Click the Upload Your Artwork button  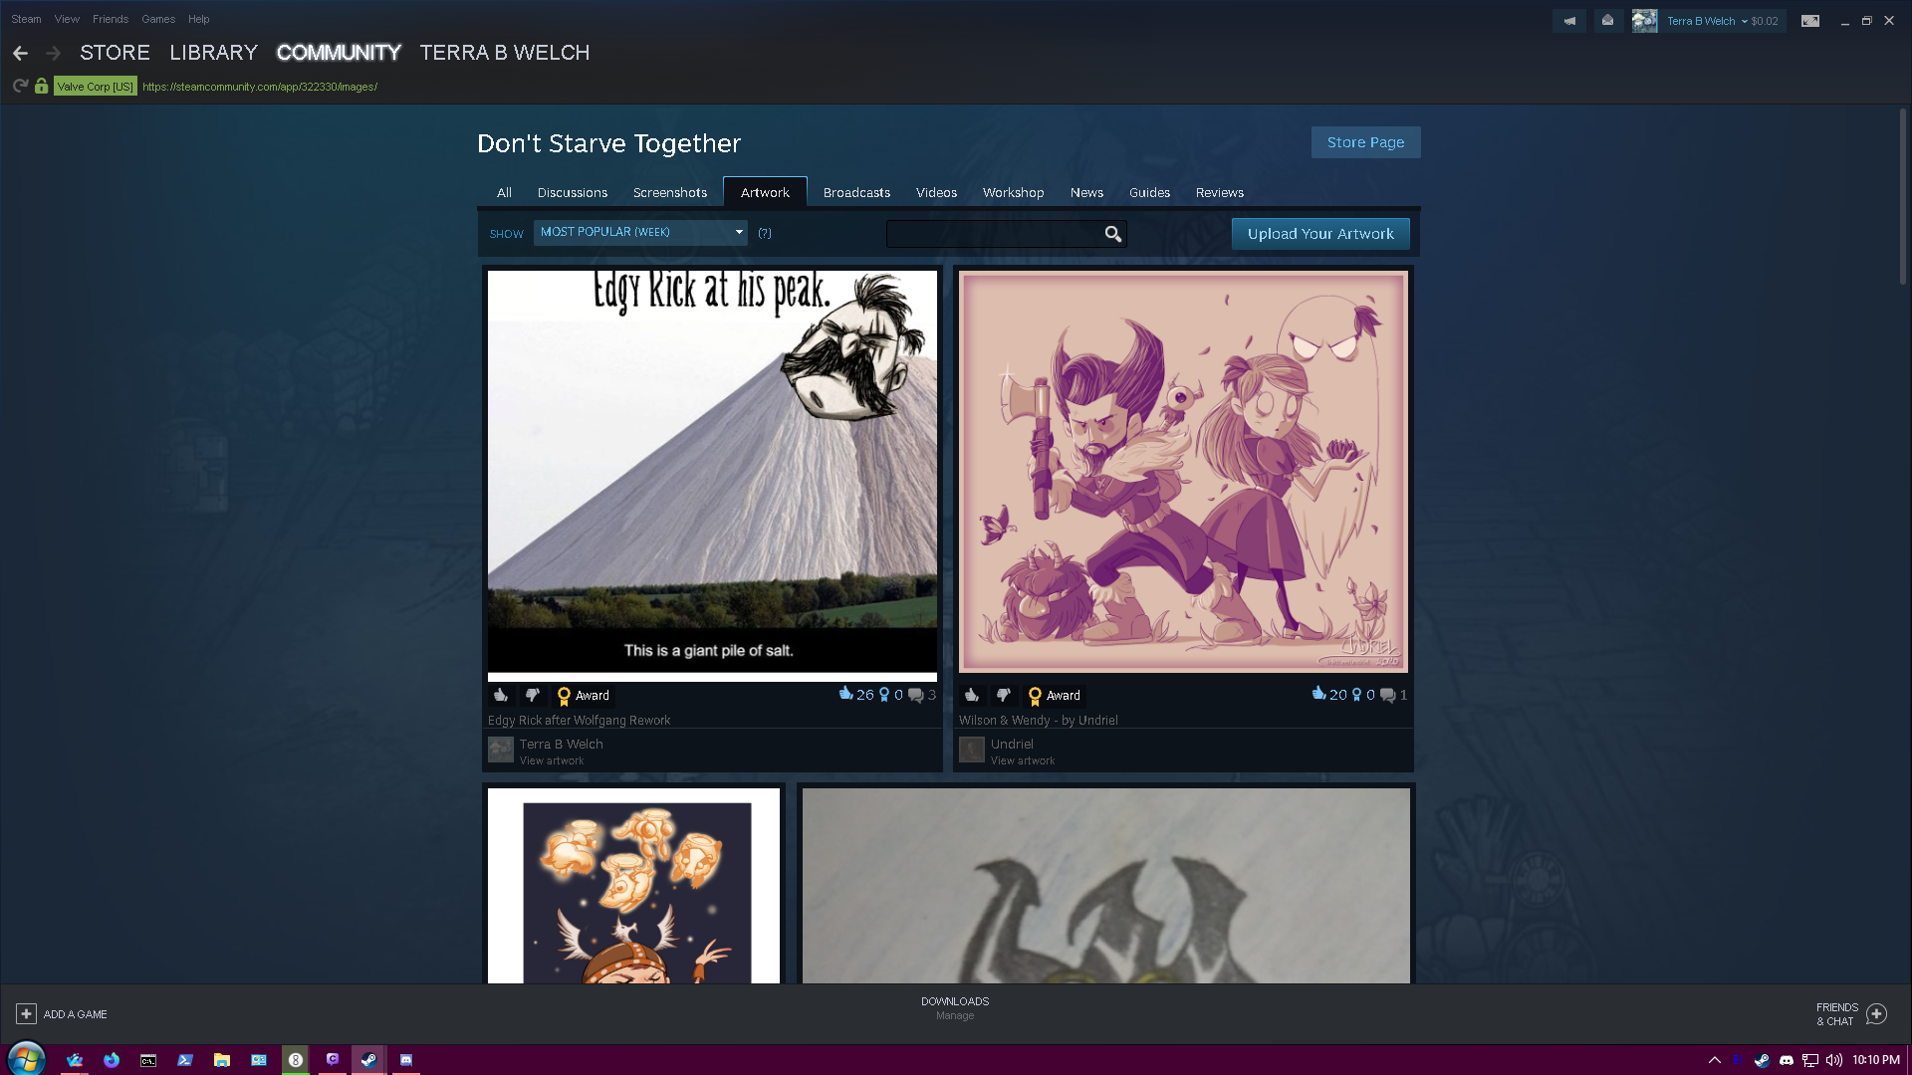click(1319, 234)
